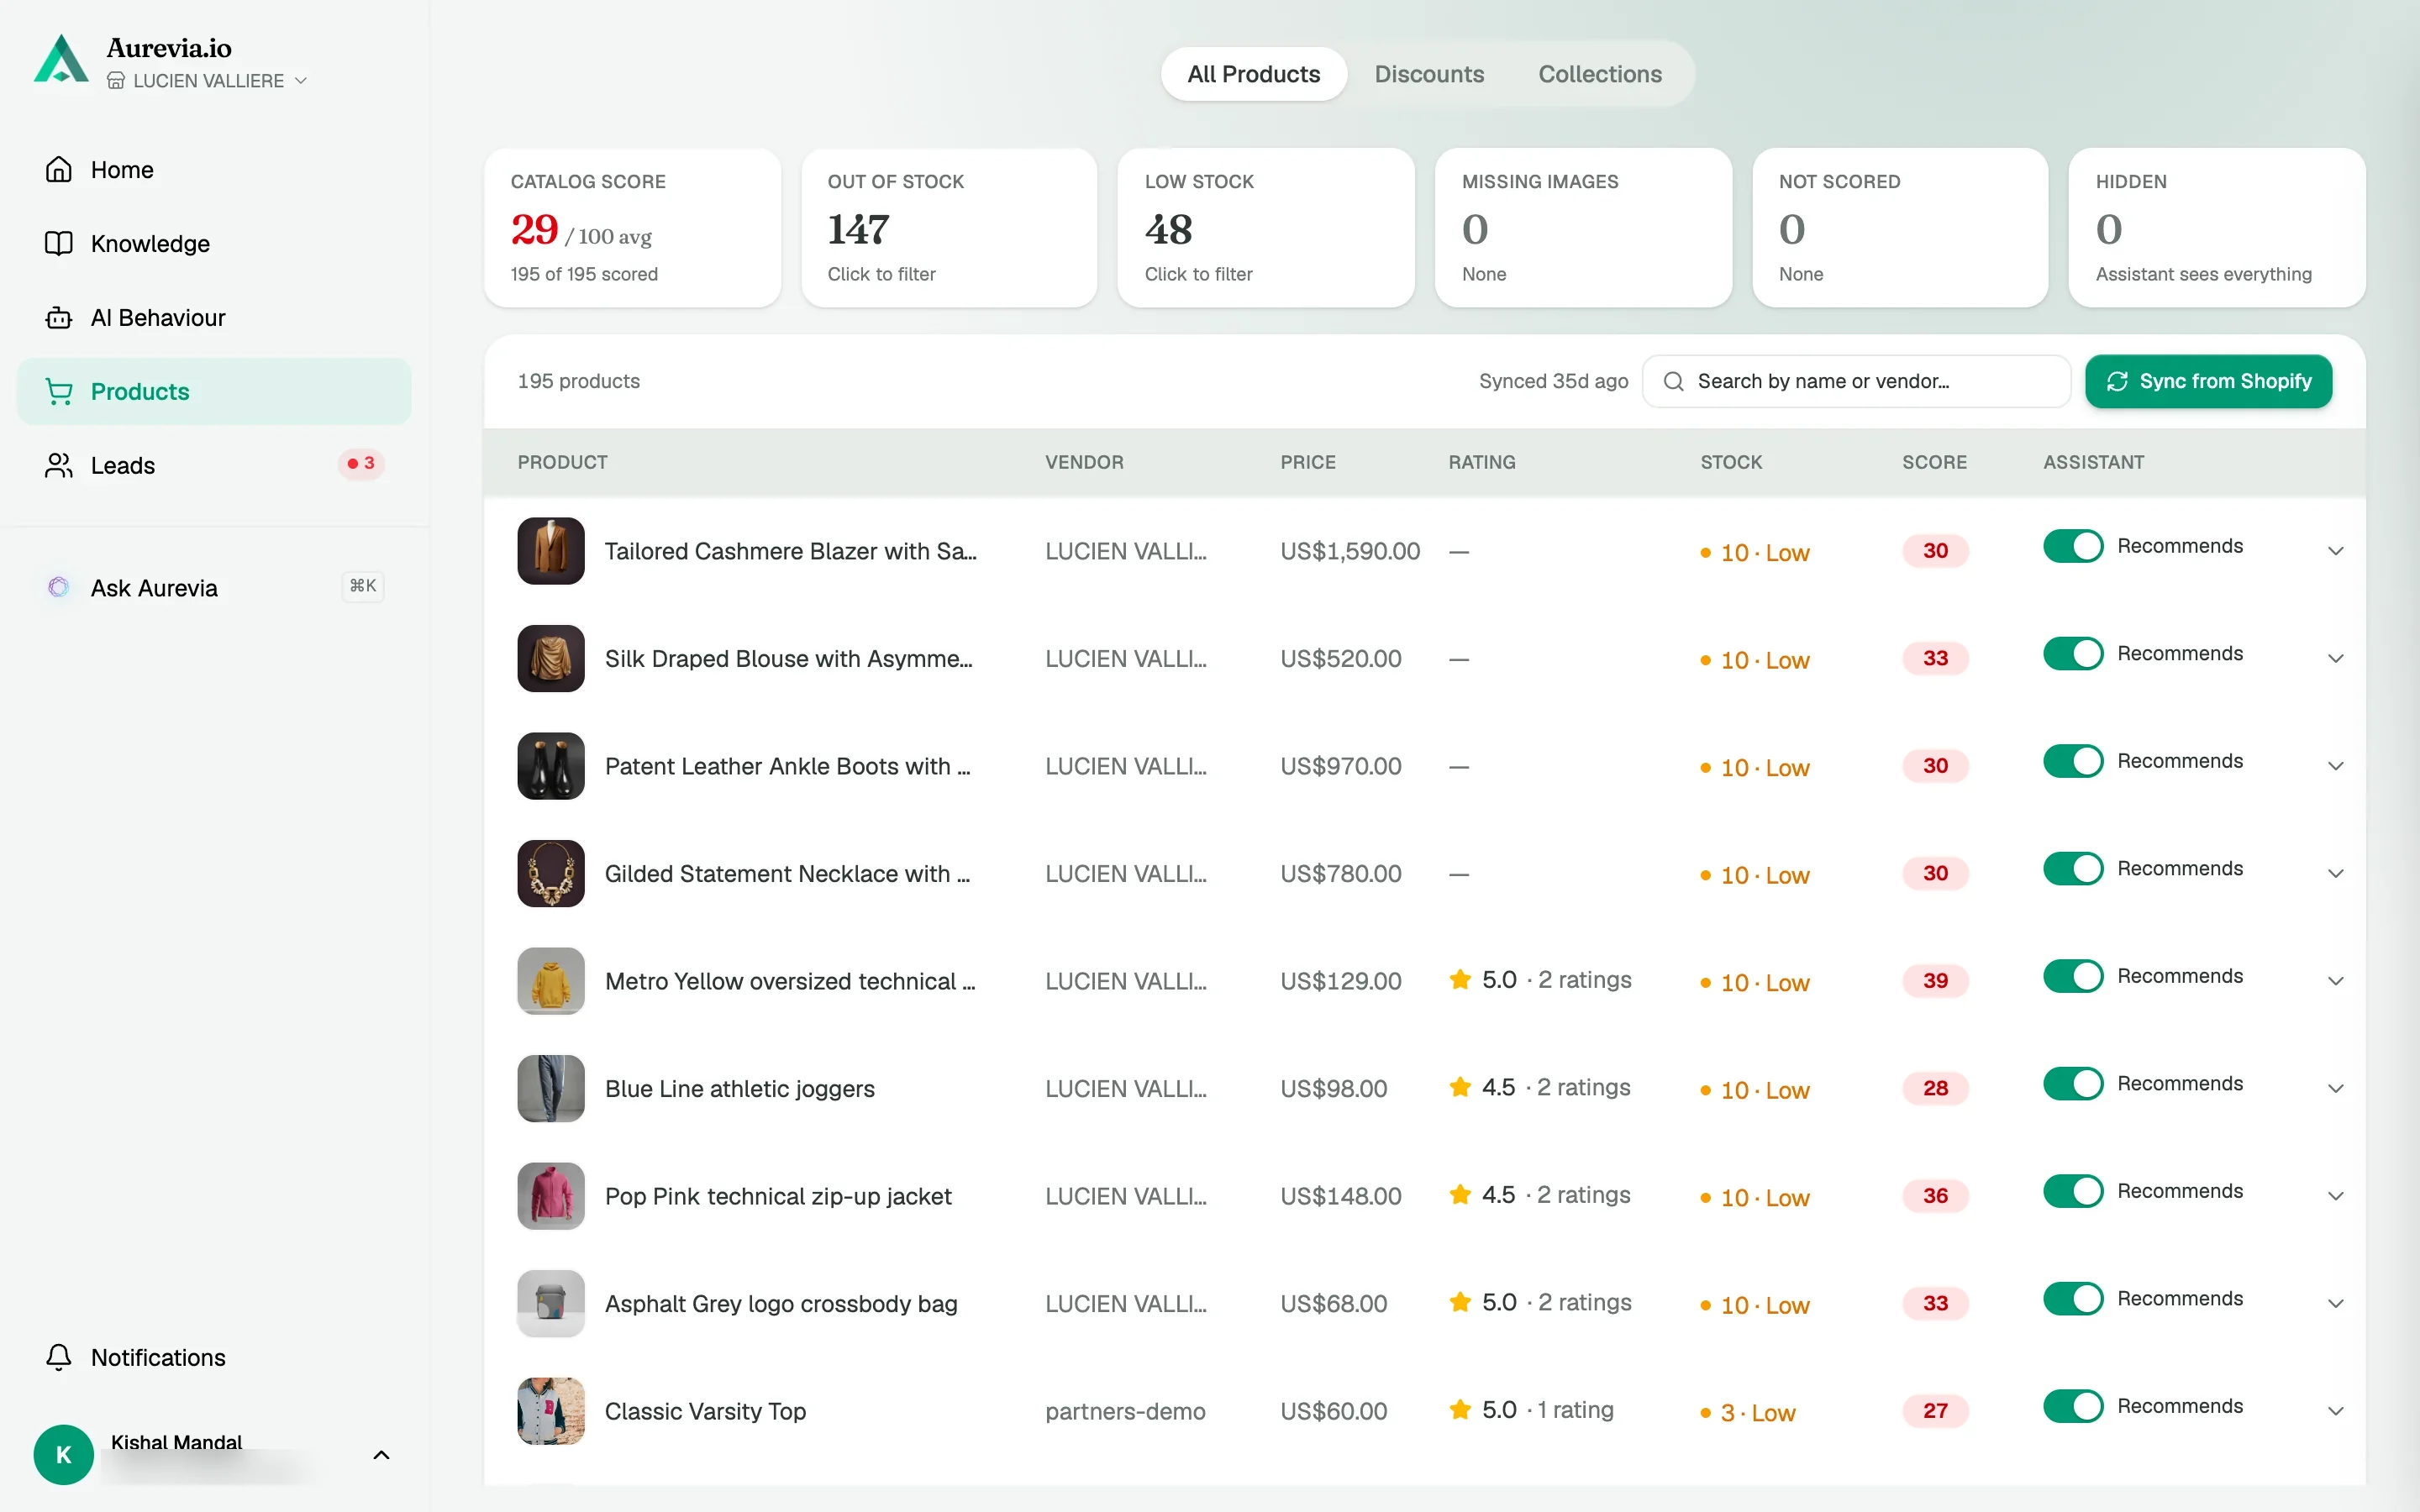2420x1512 pixels.
Task: Expand the Kishal Mandal account menu
Action: click(381, 1455)
